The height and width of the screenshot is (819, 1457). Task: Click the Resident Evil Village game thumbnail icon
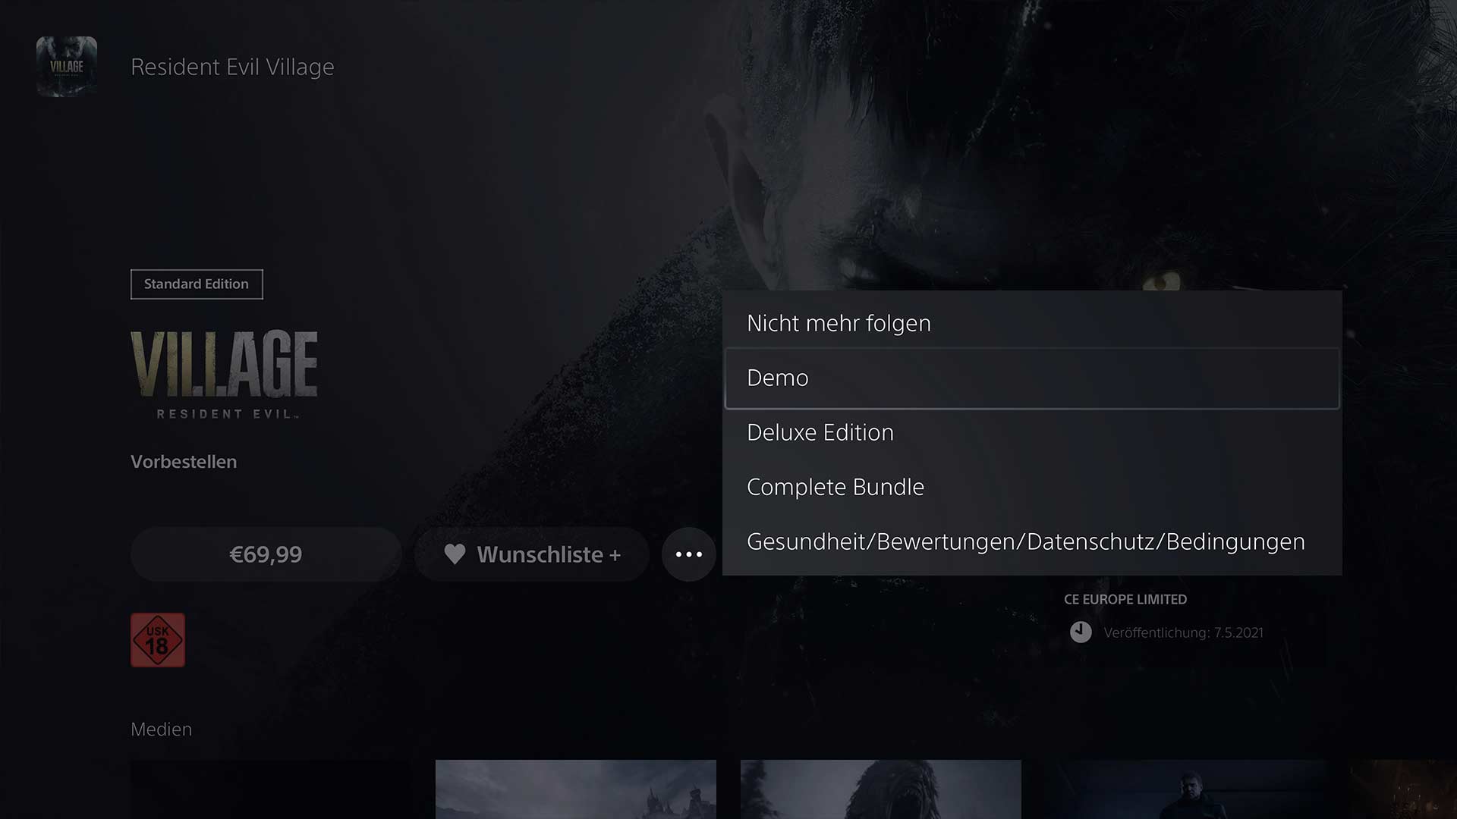tap(67, 67)
